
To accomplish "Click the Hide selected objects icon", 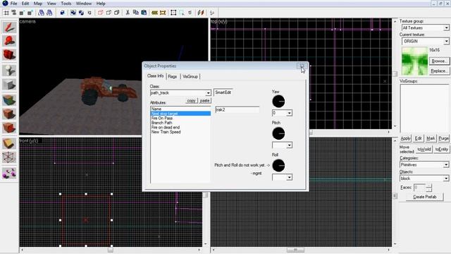I will pyautogui.click(x=100, y=13).
